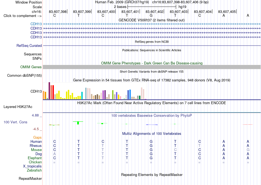This screenshot has width=261, height=185.
Task: Click the Human species label
Action: [x=36, y=142]
